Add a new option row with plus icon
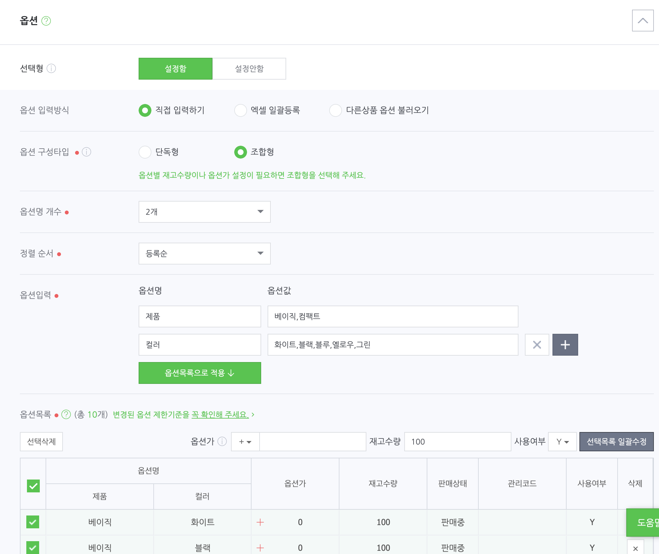Viewport: 659px width, 554px height. (x=565, y=345)
